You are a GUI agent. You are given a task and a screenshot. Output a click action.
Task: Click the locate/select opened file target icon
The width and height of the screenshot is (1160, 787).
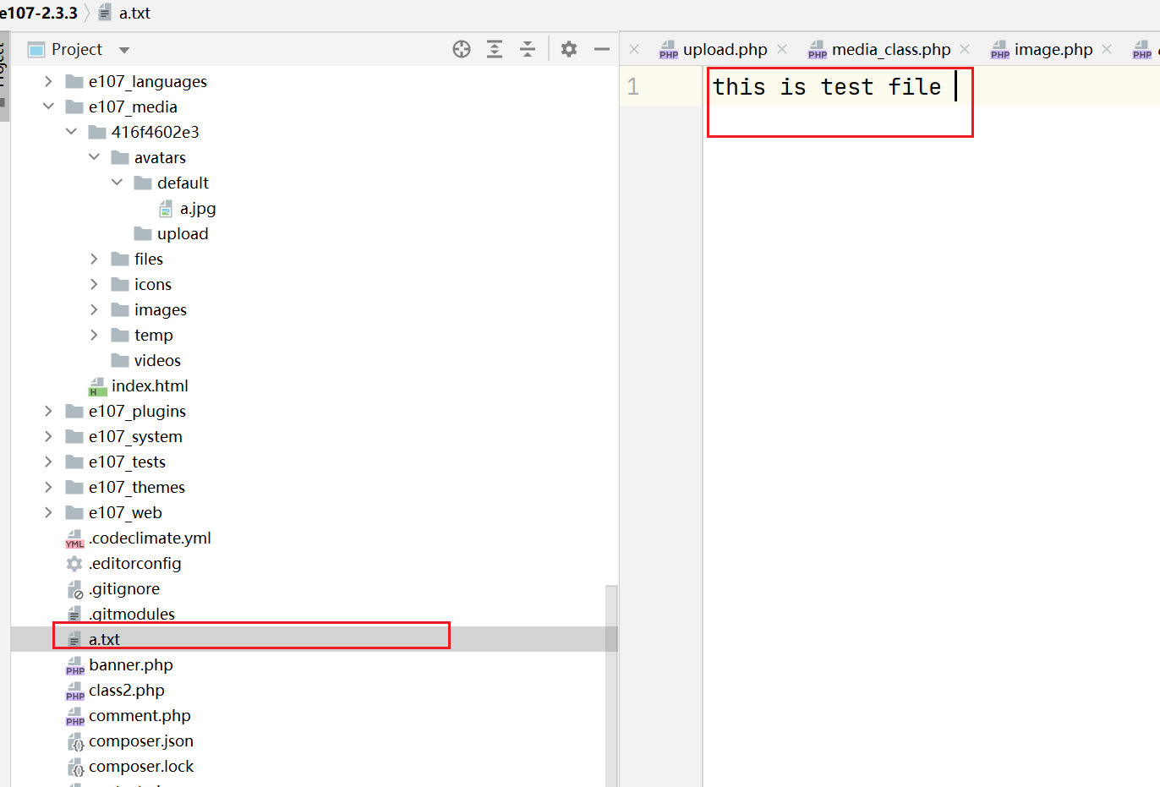pos(462,49)
